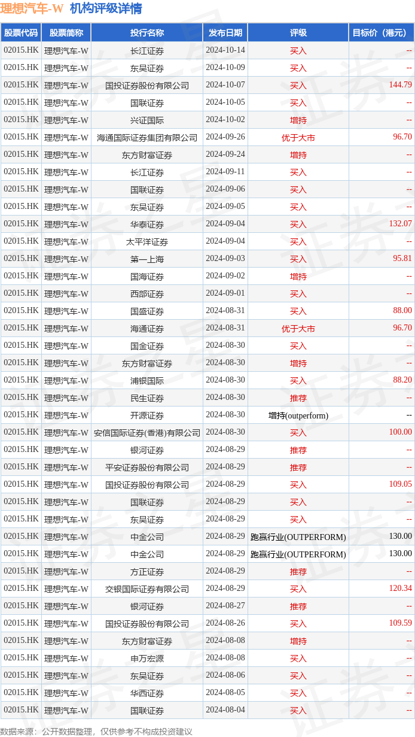Click 优于大市 rating in 海通证券 row
Viewport: 415px width, 737px height.
pyautogui.click(x=298, y=328)
